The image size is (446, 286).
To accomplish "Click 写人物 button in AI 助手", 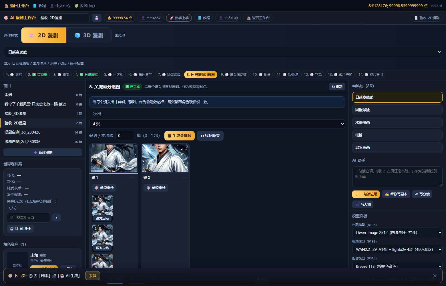I will [363, 204].
